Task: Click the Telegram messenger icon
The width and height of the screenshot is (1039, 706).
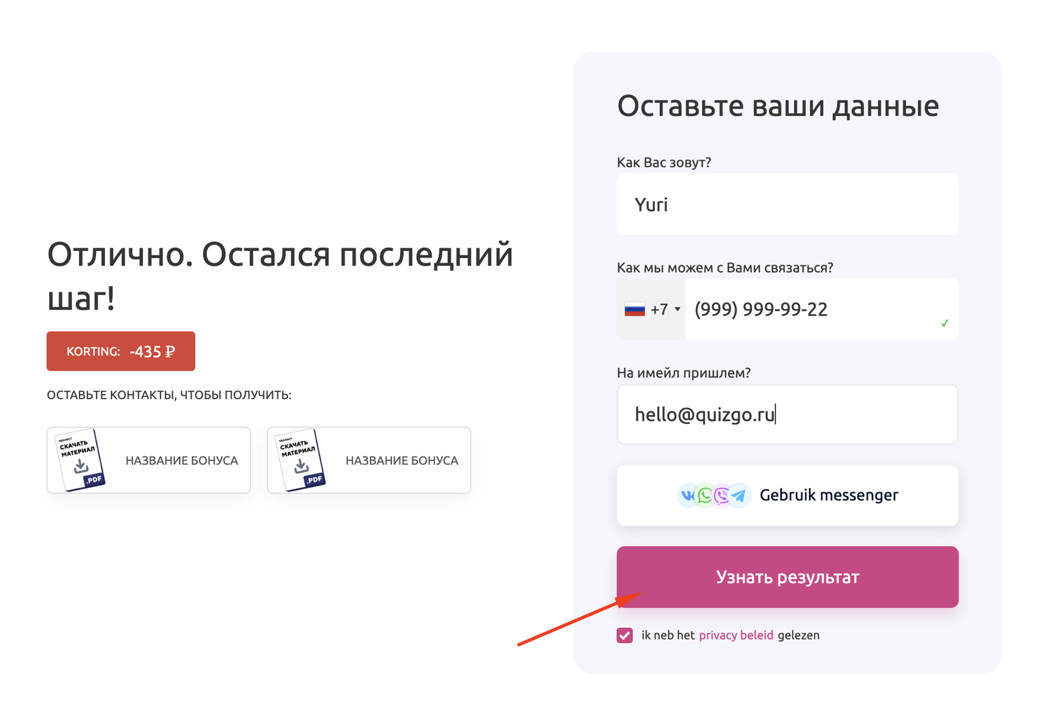Action: pos(739,495)
